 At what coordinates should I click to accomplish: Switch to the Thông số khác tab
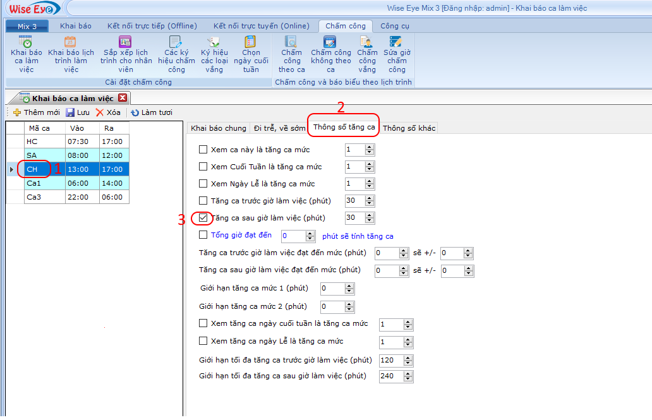tap(409, 128)
